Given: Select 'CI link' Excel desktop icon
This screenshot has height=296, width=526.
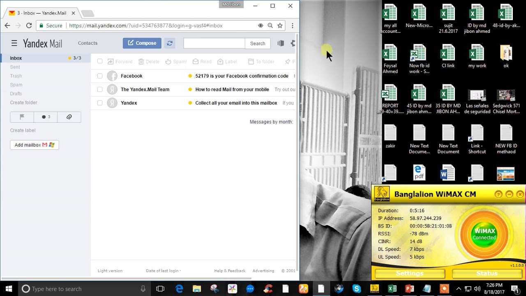Looking at the screenshot, I should 448,56.
